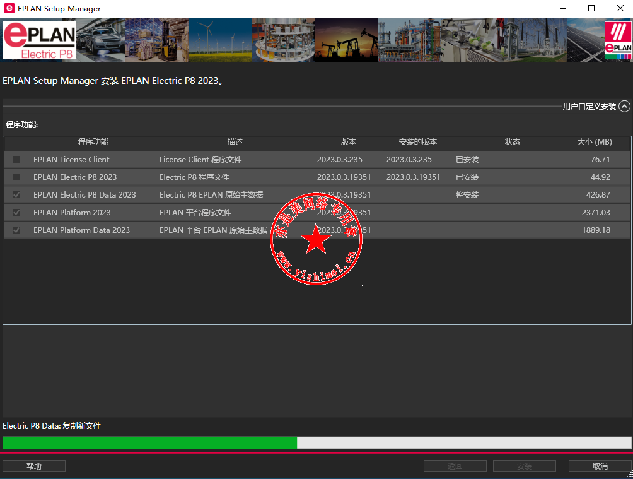Viewport: 633px width, 479px height.
Task: Toggle EPLAN Electric P8 2023 checkbox
Action: point(16,177)
